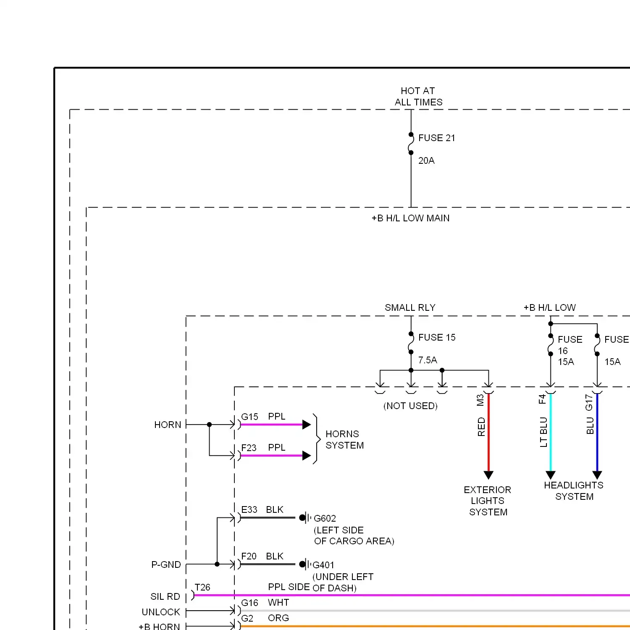The image size is (630, 630).
Task: Click the 'PPL SIDE' wire label
Action: [289, 587]
